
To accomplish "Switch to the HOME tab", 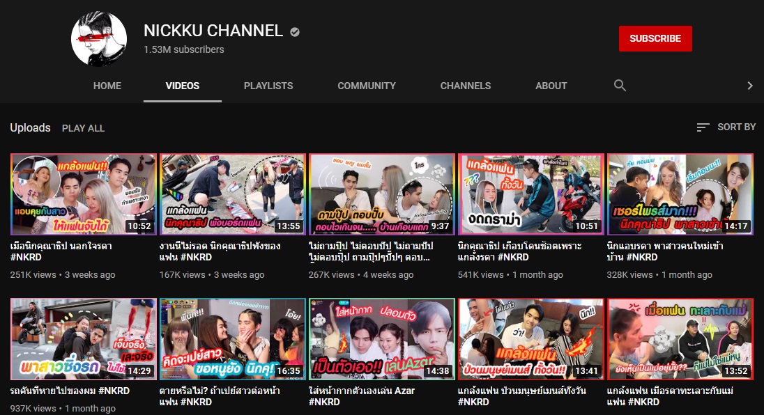I will coord(107,86).
